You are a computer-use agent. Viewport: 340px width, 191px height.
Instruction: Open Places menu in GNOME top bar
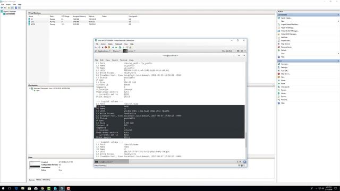(116, 51)
